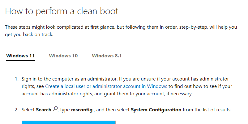The image size is (248, 124).
Task: Click the blue screenshot image below step 2
Action: pos(68,122)
